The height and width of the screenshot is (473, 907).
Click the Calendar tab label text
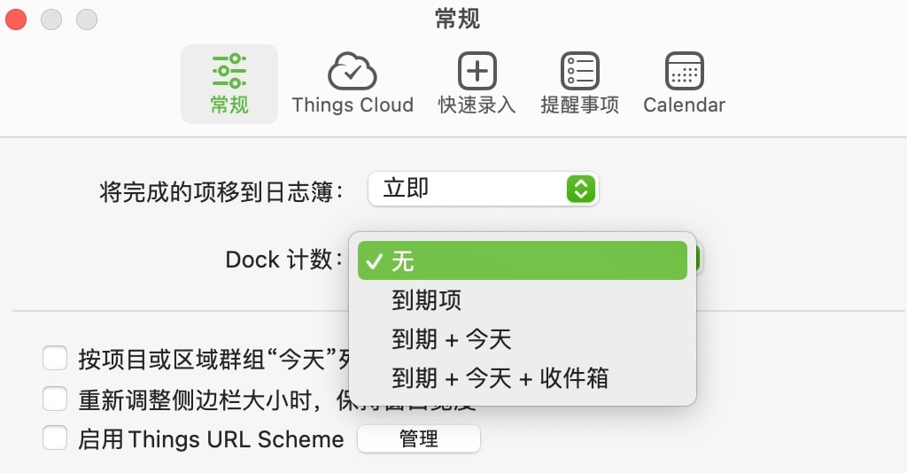click(684, 105)
